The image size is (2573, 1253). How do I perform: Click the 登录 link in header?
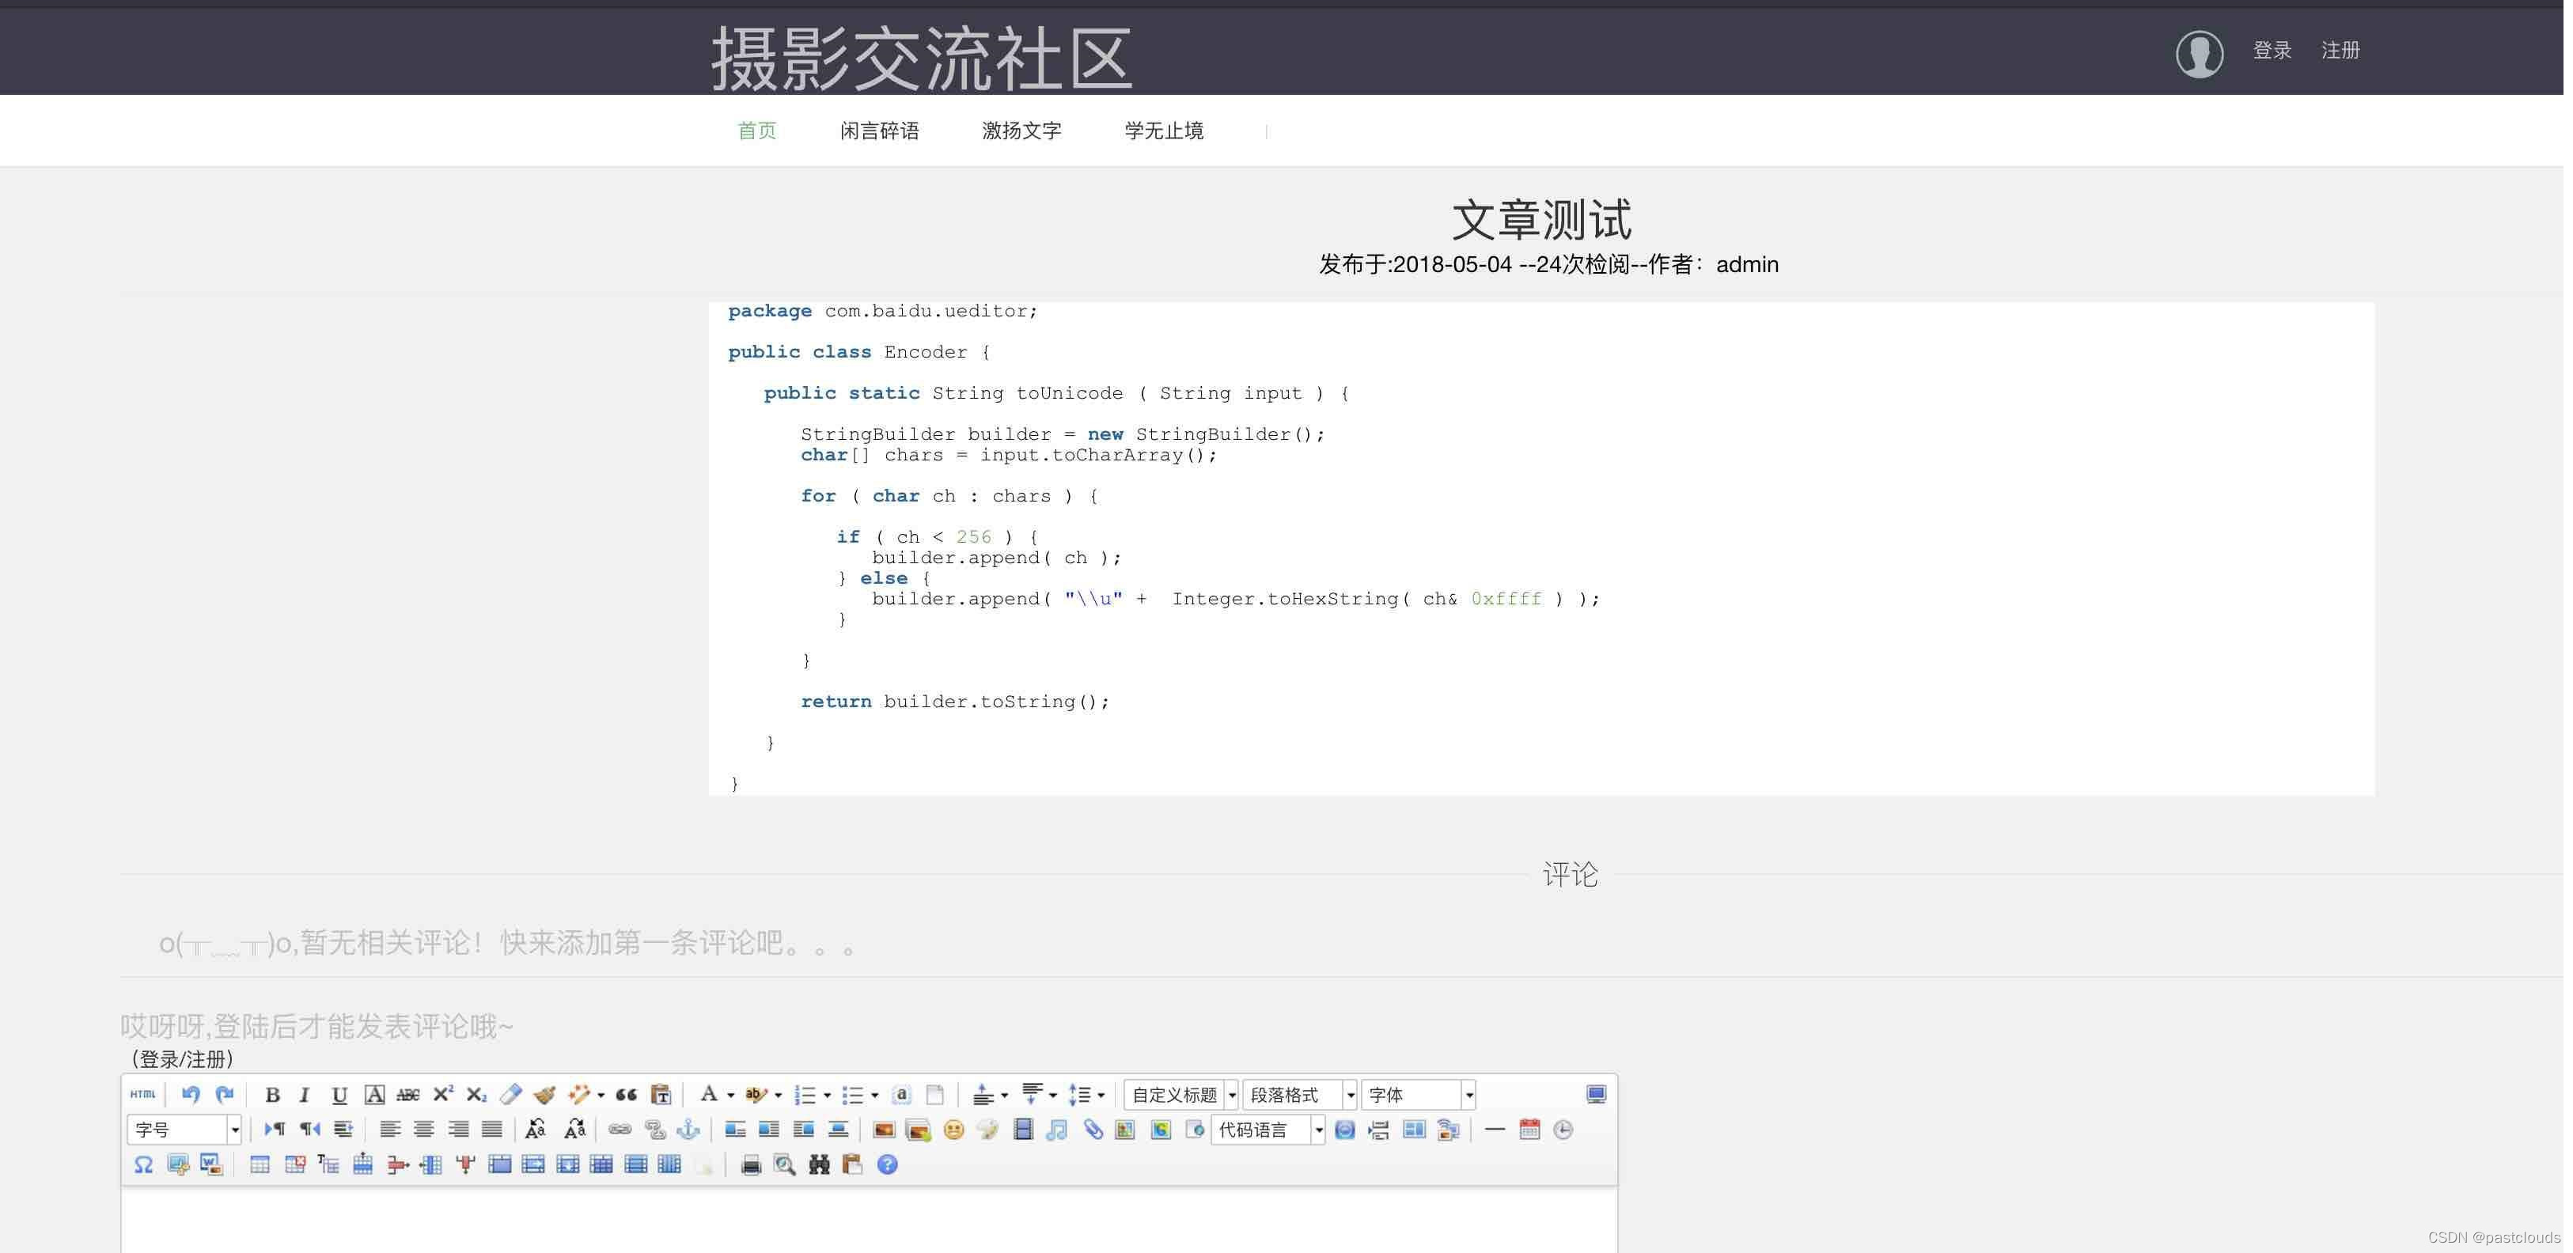click(x=2272, y=50)
